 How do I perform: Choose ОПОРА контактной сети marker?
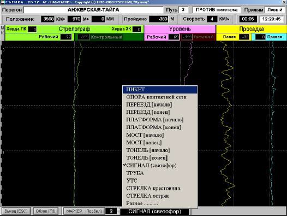click(160, 97)
